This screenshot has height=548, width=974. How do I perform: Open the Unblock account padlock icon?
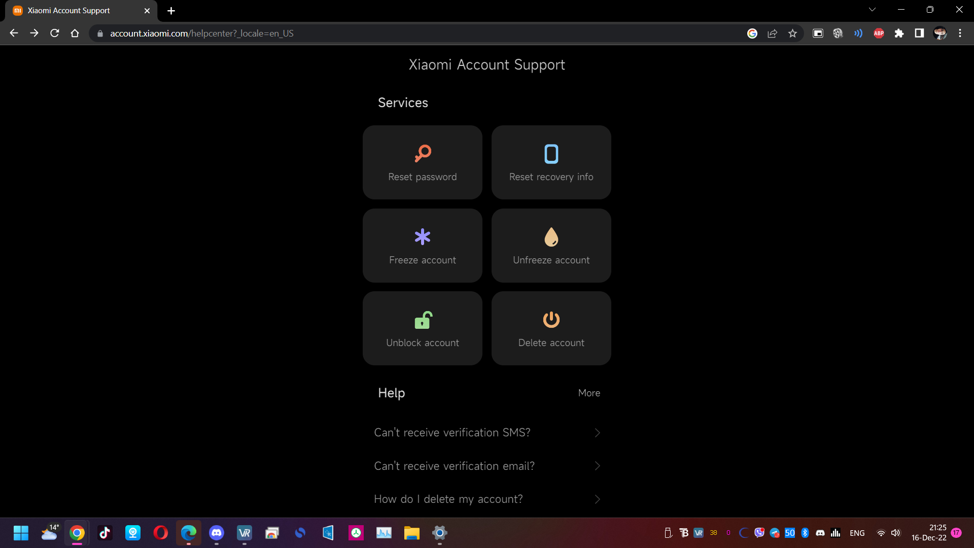pos(423,320)
